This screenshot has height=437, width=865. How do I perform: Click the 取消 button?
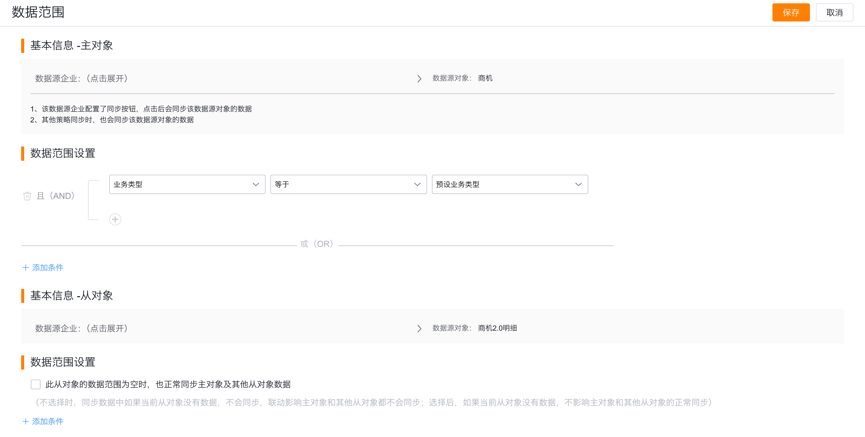click(834, 12)
